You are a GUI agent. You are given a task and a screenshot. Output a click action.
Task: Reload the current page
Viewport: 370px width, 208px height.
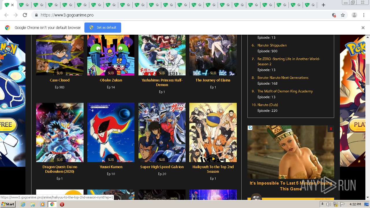pyautogui.click(x=25, y=15)
